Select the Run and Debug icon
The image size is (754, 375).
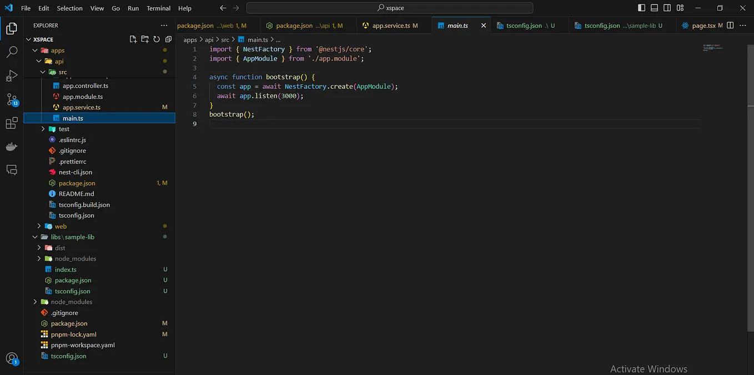(12, 75)
